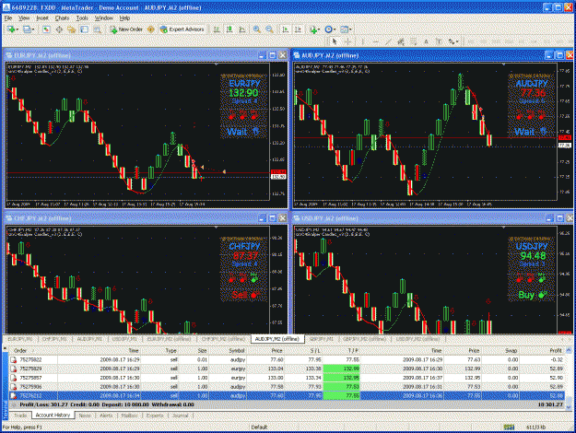The height and width of the screenshot is (433, 576).
Task: Switch to AUDJPY,M2 (offline) chart tab
Action: pos(277,339)
